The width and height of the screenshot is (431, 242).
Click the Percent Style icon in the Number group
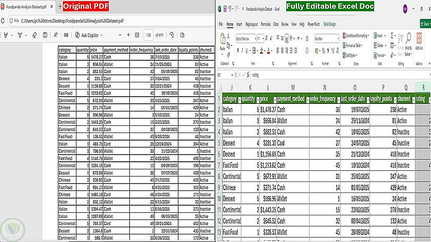[323, 51]
